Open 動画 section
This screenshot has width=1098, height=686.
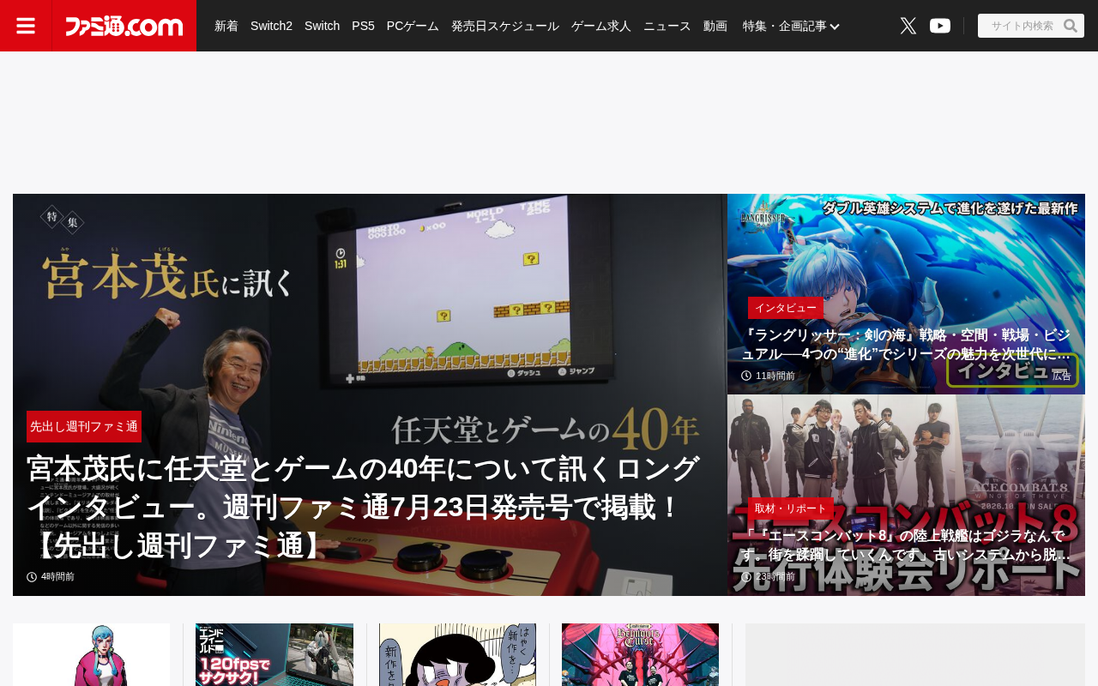[x=715, y=26]
